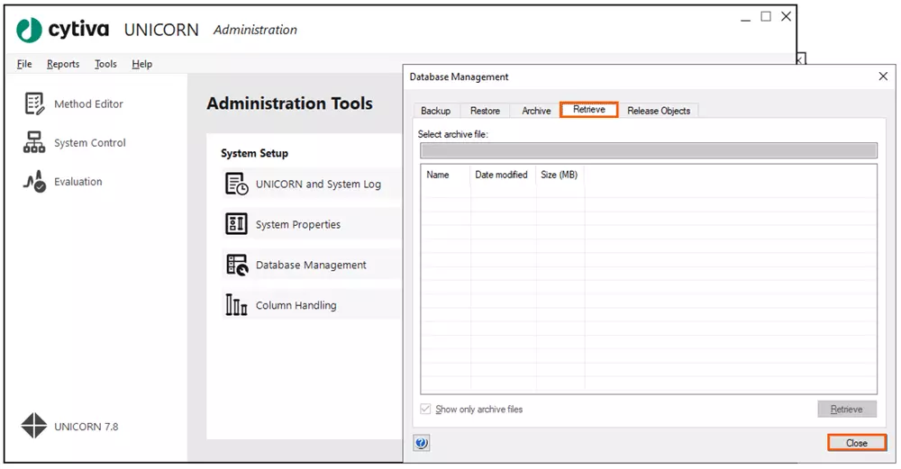Click the Close button in dialog
This screenshot has width=901, height=469.
[x=856, y=443]
